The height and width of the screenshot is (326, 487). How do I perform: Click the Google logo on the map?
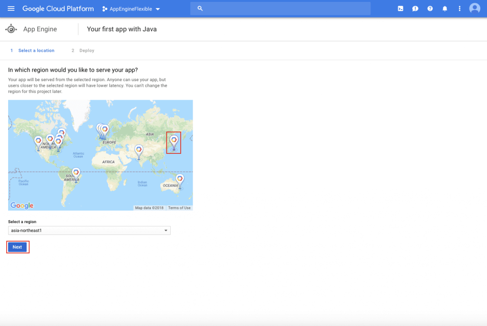pos(21,205)
